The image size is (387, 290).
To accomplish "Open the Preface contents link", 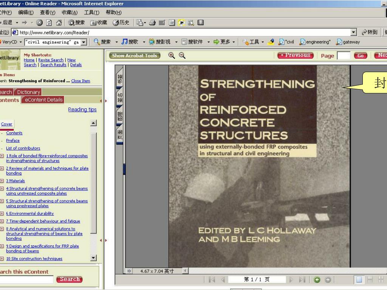I will [13, 140].
